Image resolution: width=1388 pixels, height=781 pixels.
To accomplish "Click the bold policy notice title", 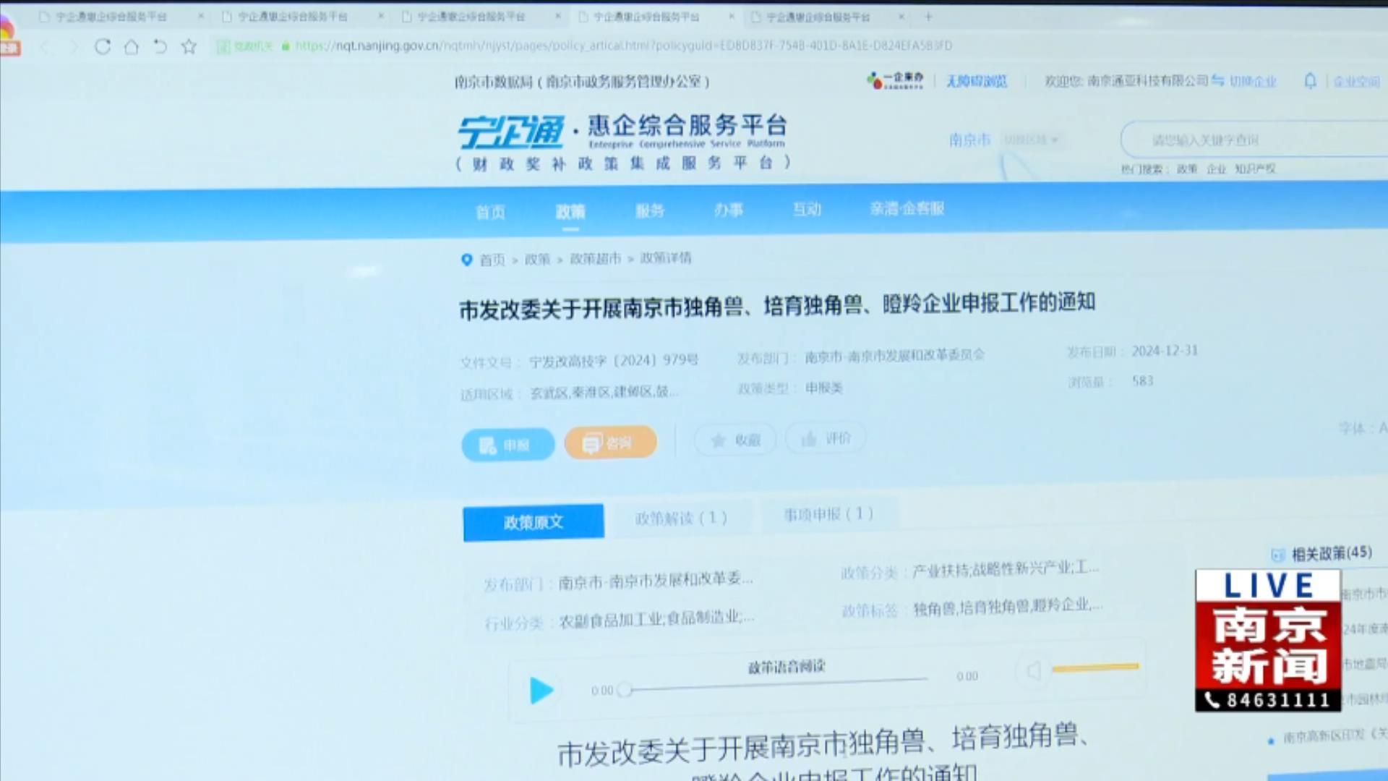I will (777, 306).
